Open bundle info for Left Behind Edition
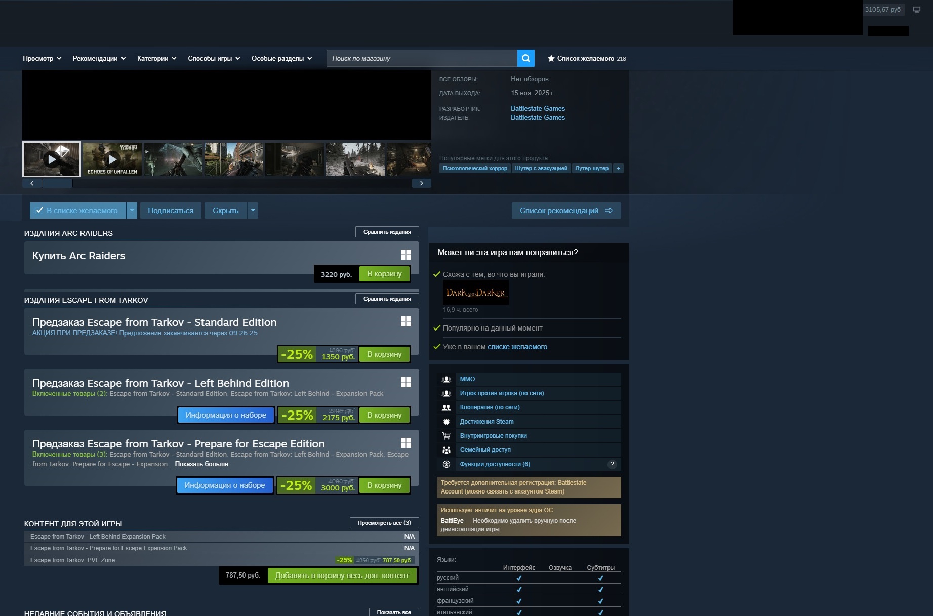933x616 pixels. pos(226,415)
